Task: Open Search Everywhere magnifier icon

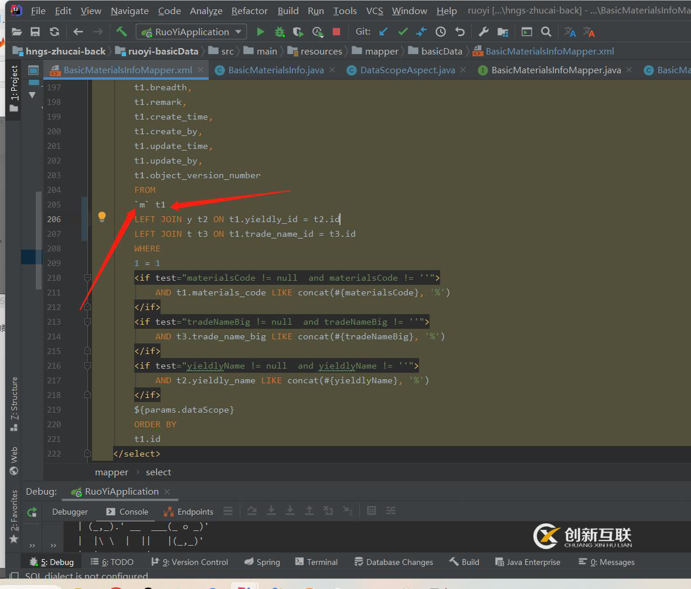Action: 546,32
